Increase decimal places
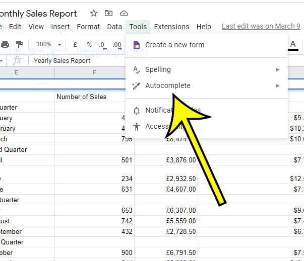 (x=117, y=46)
